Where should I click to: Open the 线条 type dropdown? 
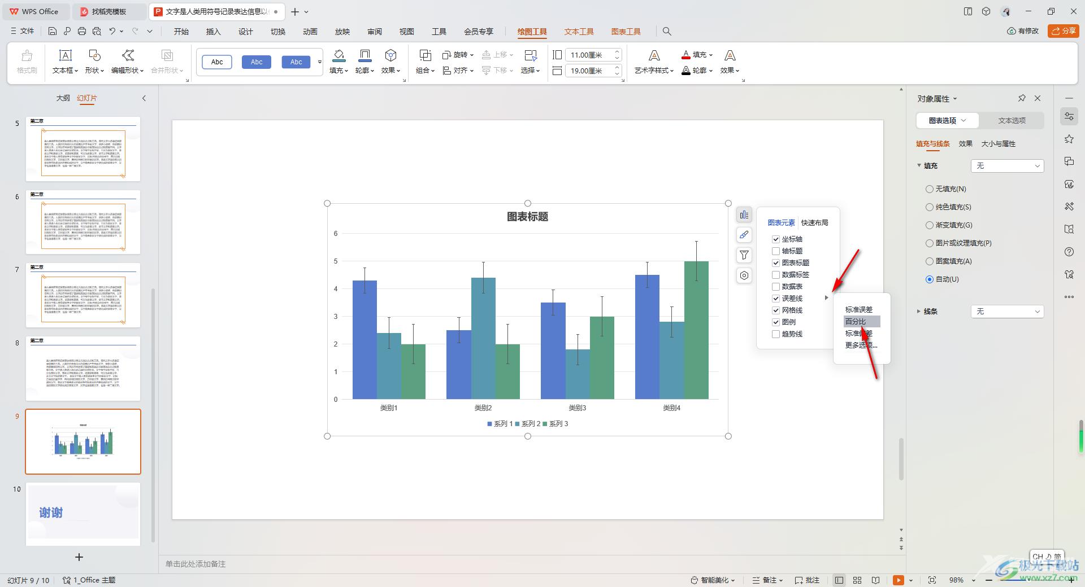click(x=1007, y=312)
